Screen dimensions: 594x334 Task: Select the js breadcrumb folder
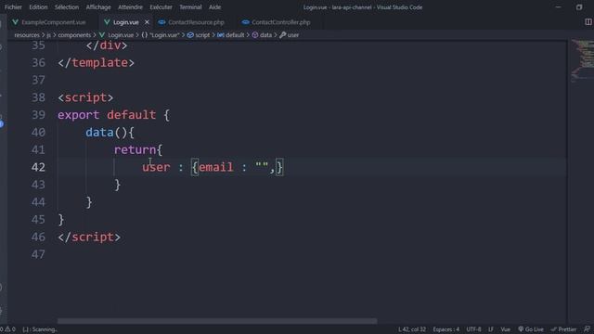(x=48, y=35)
